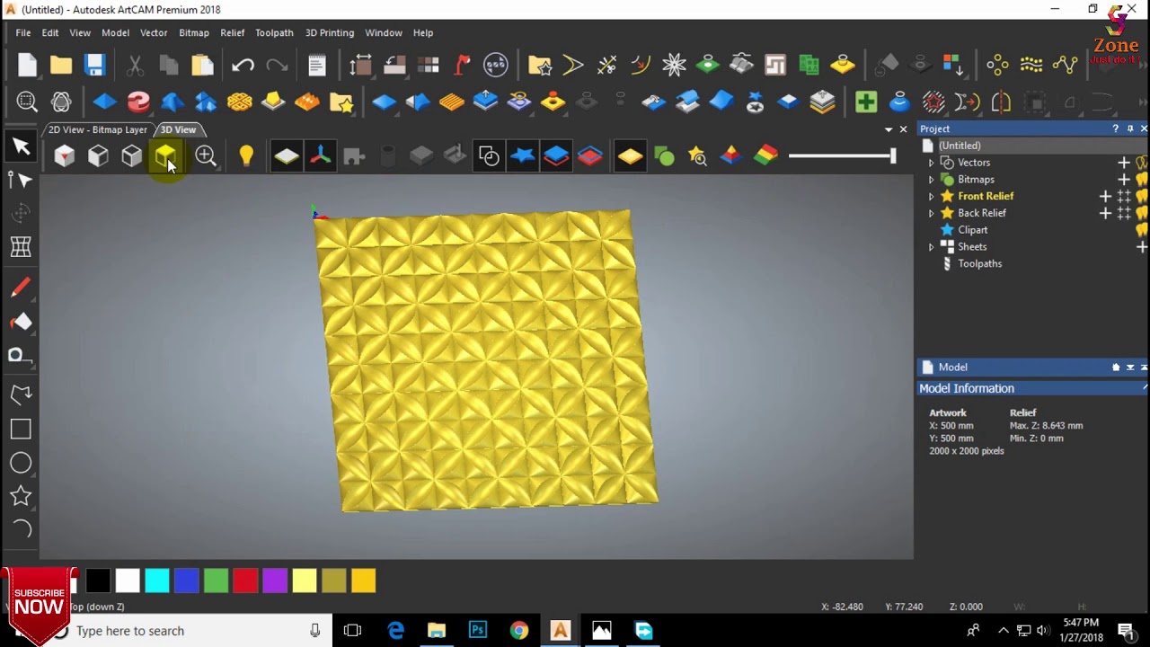1150x647 pixels.
Task: Create a new model with the blank page icon
Action: click(27, 65)
